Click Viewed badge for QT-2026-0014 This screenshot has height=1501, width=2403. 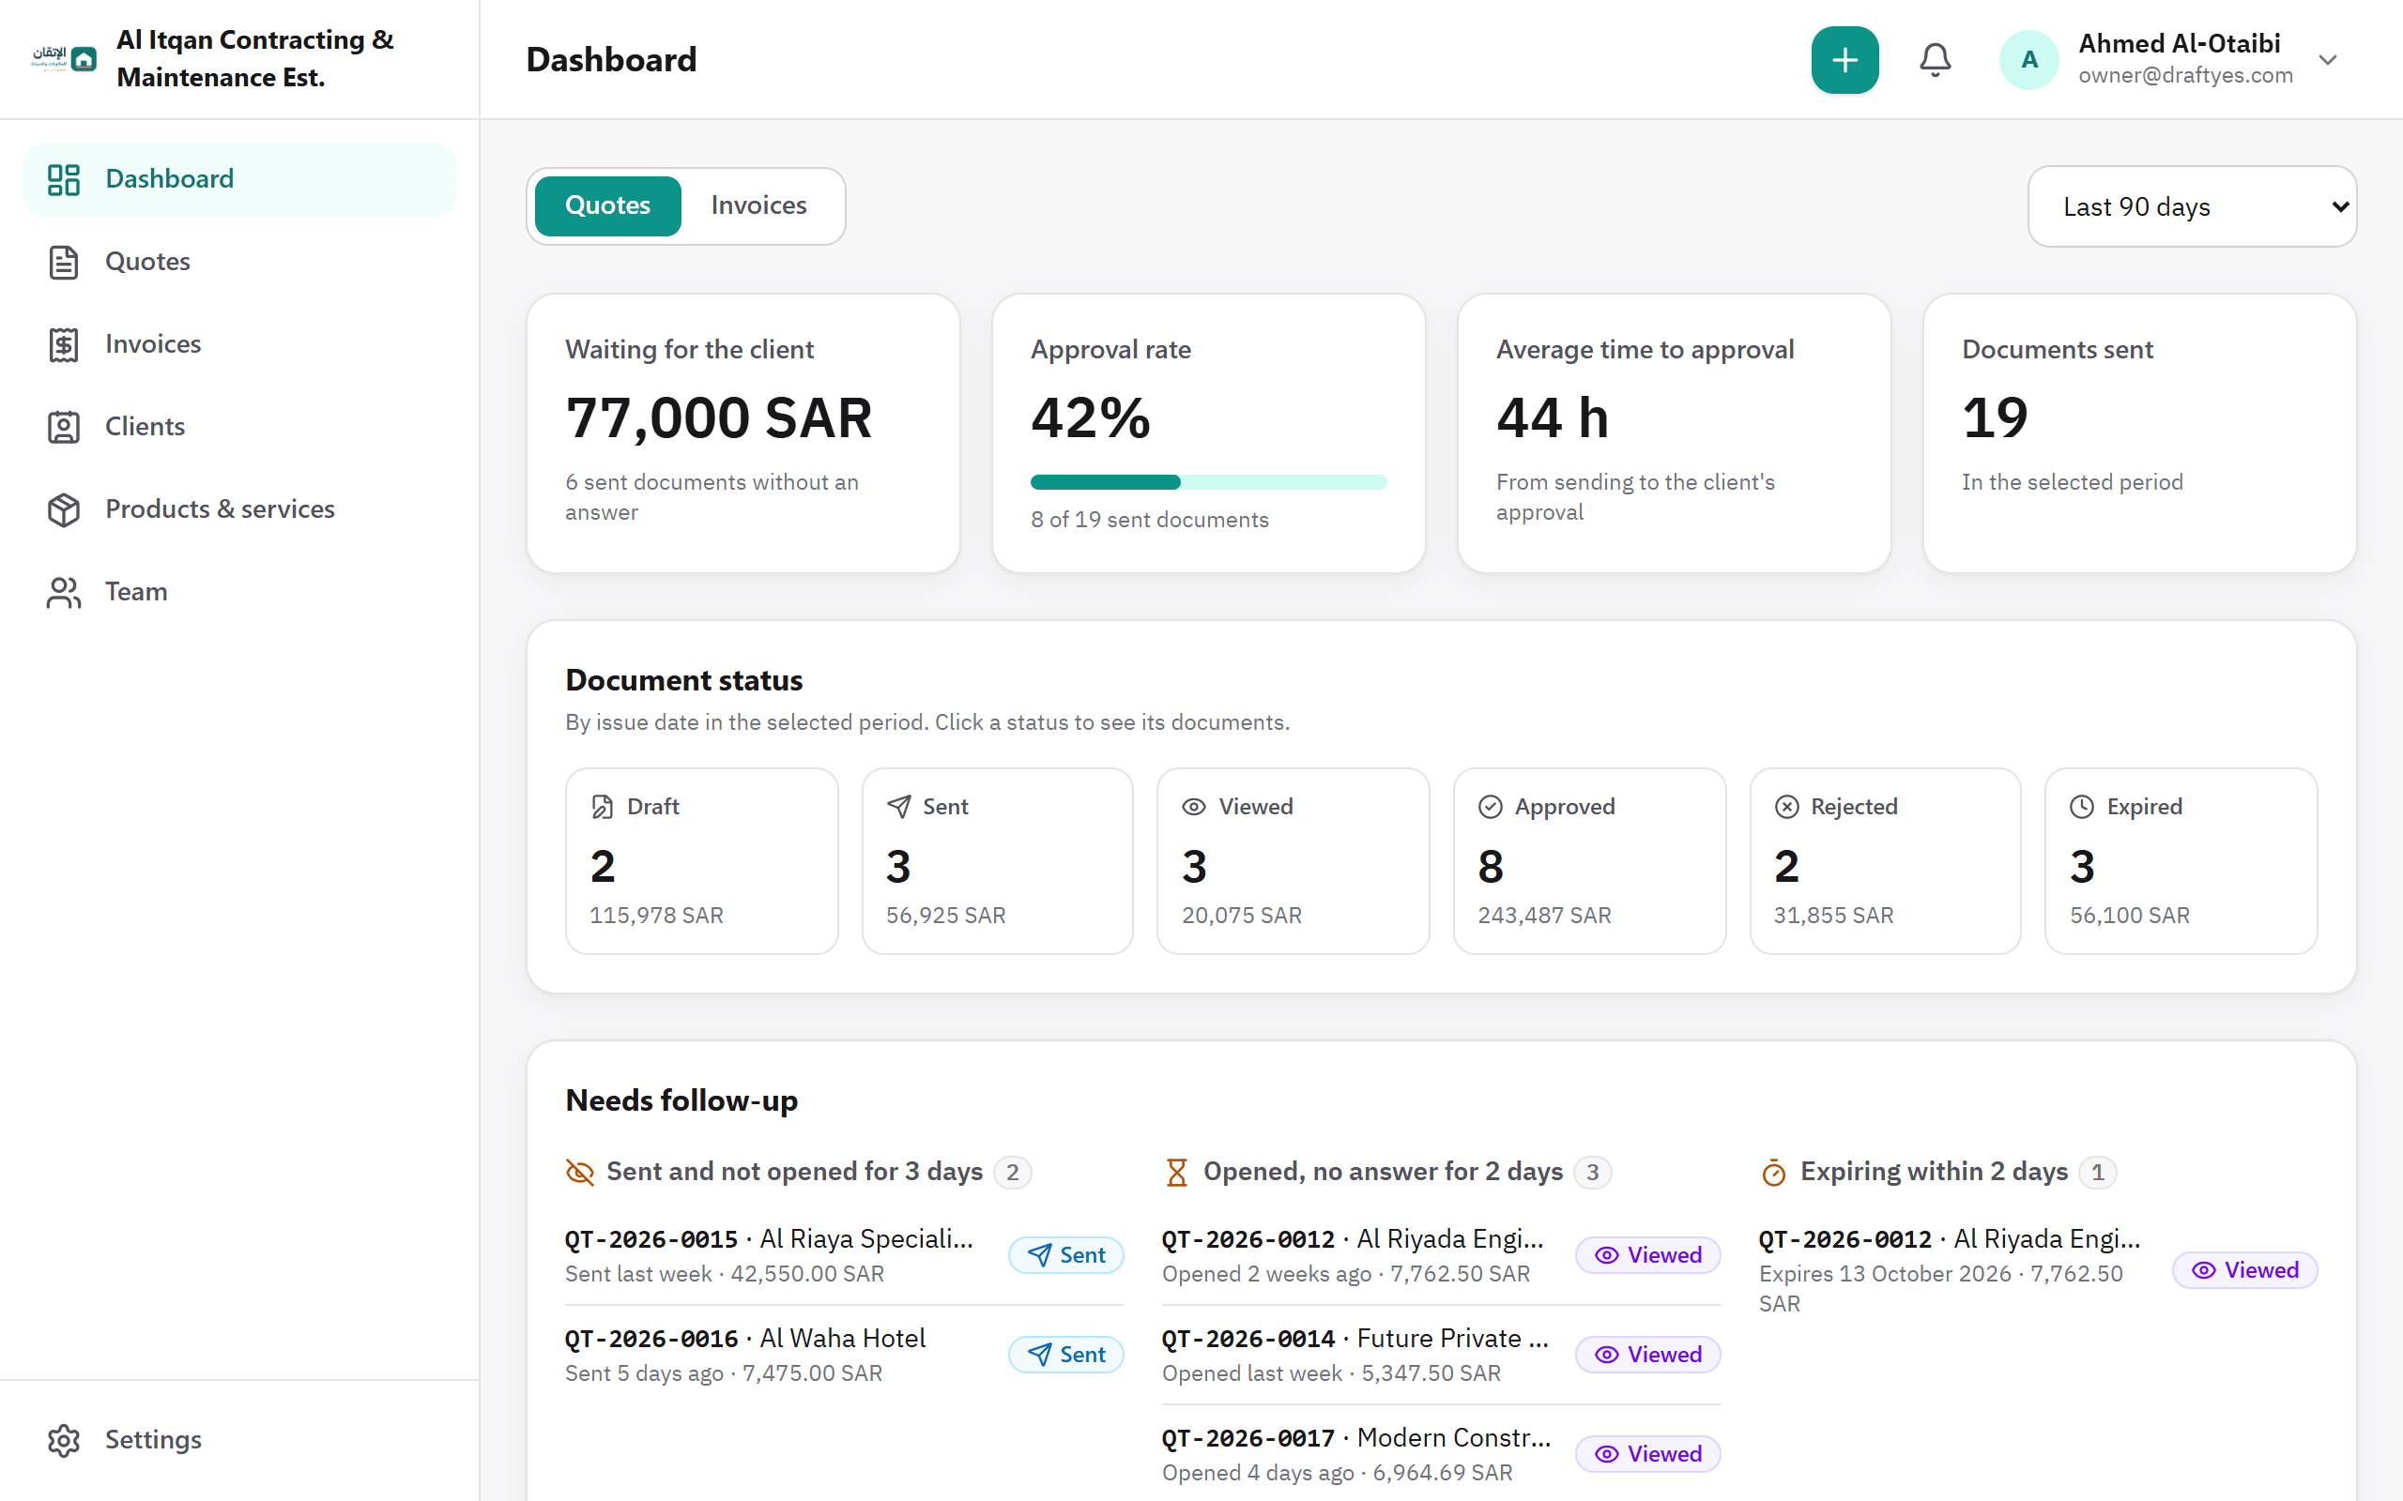point(1647,1354)
